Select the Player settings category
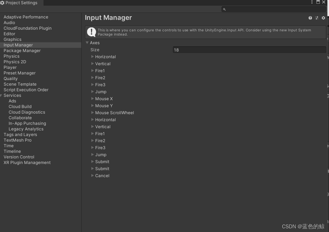This screenshot has height=232, width=329. pyautogui.click(x=10, y=67)
